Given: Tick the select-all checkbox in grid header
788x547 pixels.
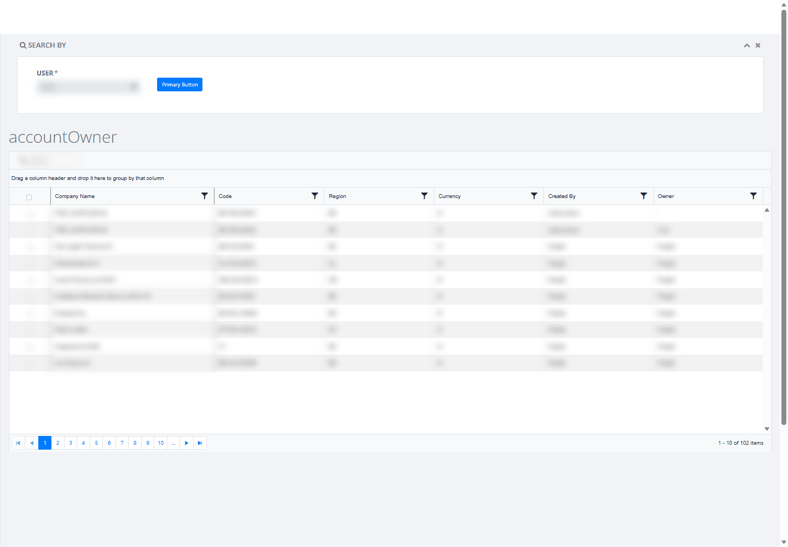Looking at the screenshot, I should pos(29,197).
